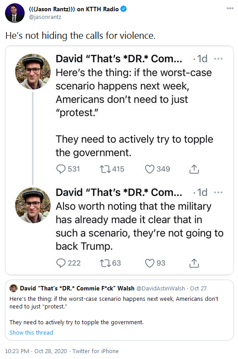The image size is (238, 359).
Task: Open David's avatar on the first embedded tweet
Action: [x=33, y=71]
